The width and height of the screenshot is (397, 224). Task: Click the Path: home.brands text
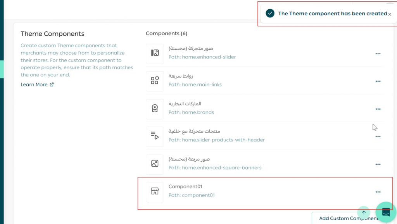click(x=191, y=112)
